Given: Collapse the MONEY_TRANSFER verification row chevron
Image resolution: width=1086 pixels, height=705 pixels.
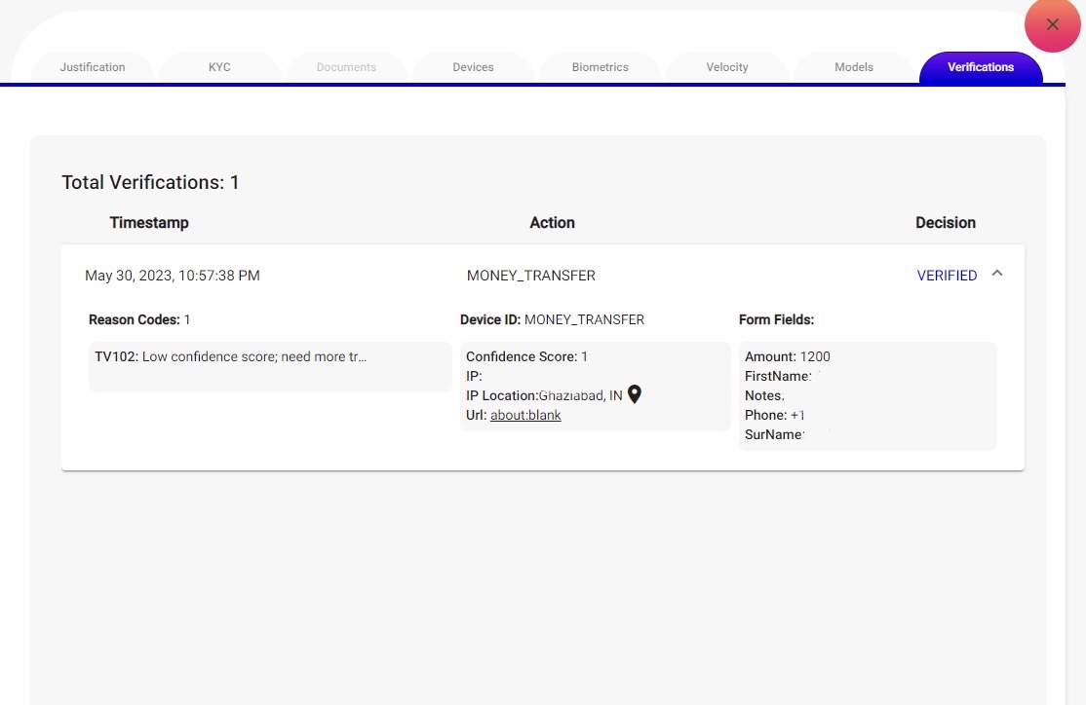Looking at the screenshot, I should 996,274.
